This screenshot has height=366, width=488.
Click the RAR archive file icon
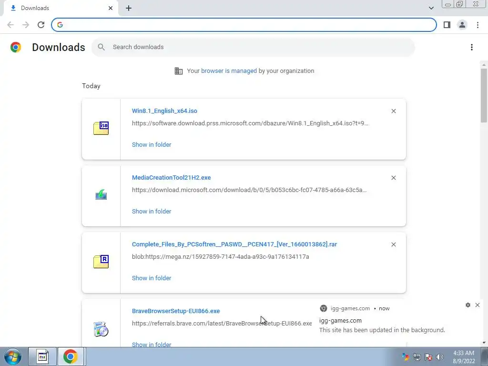[x=101, y=262]
